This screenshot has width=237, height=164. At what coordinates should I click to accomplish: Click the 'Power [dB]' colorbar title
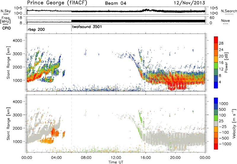tap(226, 62)
